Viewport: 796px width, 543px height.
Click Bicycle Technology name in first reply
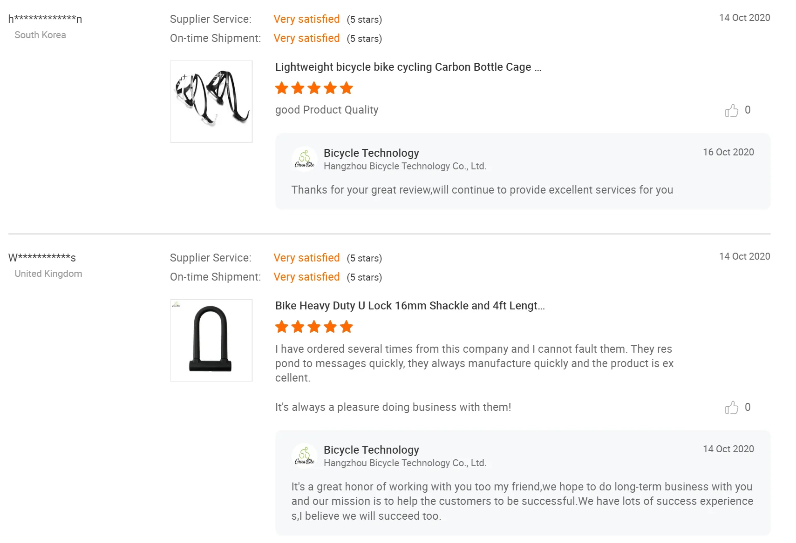371,153
